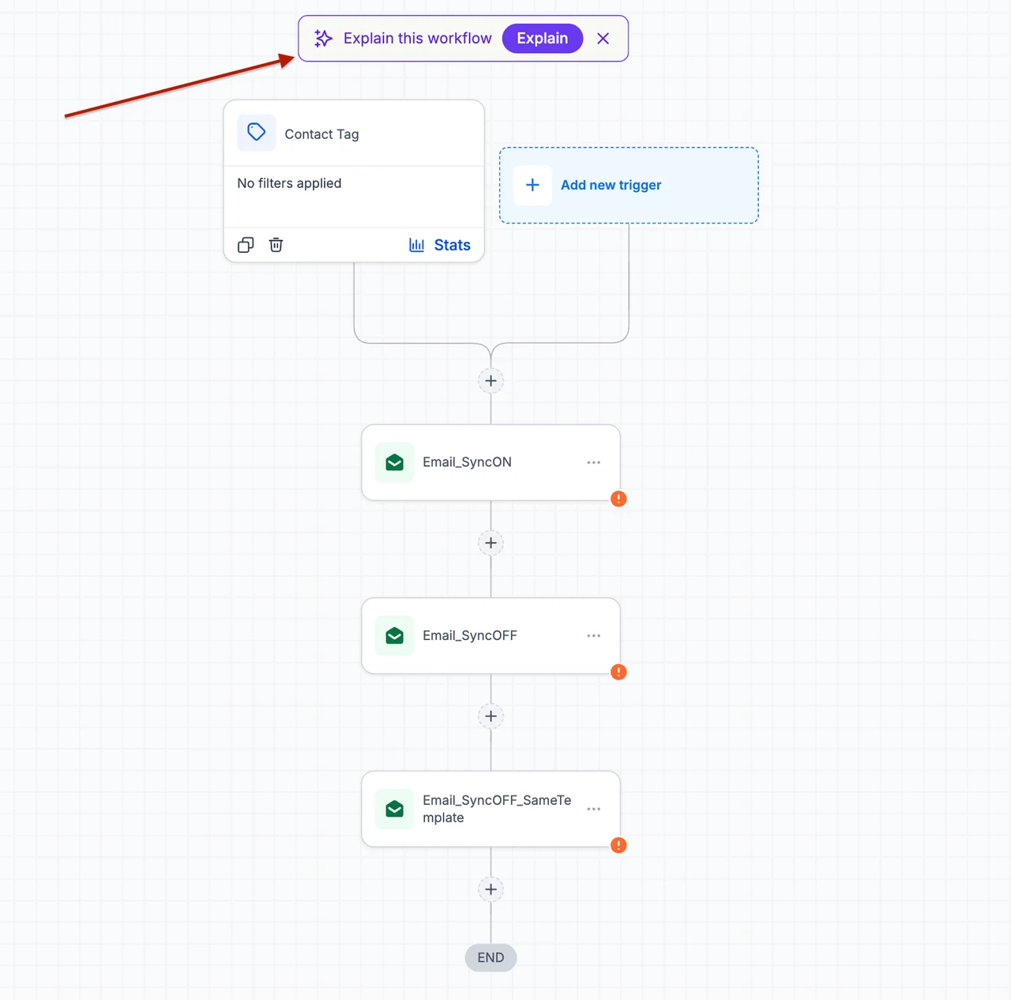Click the Contact Tag trigger icon

point(257,133)
